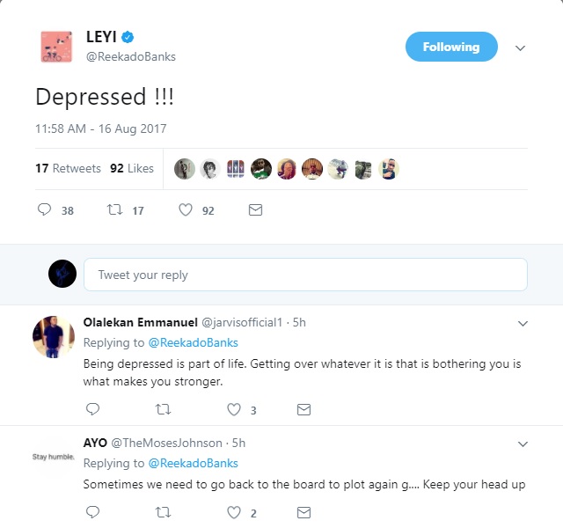
Task: Reply to AYO's comment
Action: click(92, 512)
